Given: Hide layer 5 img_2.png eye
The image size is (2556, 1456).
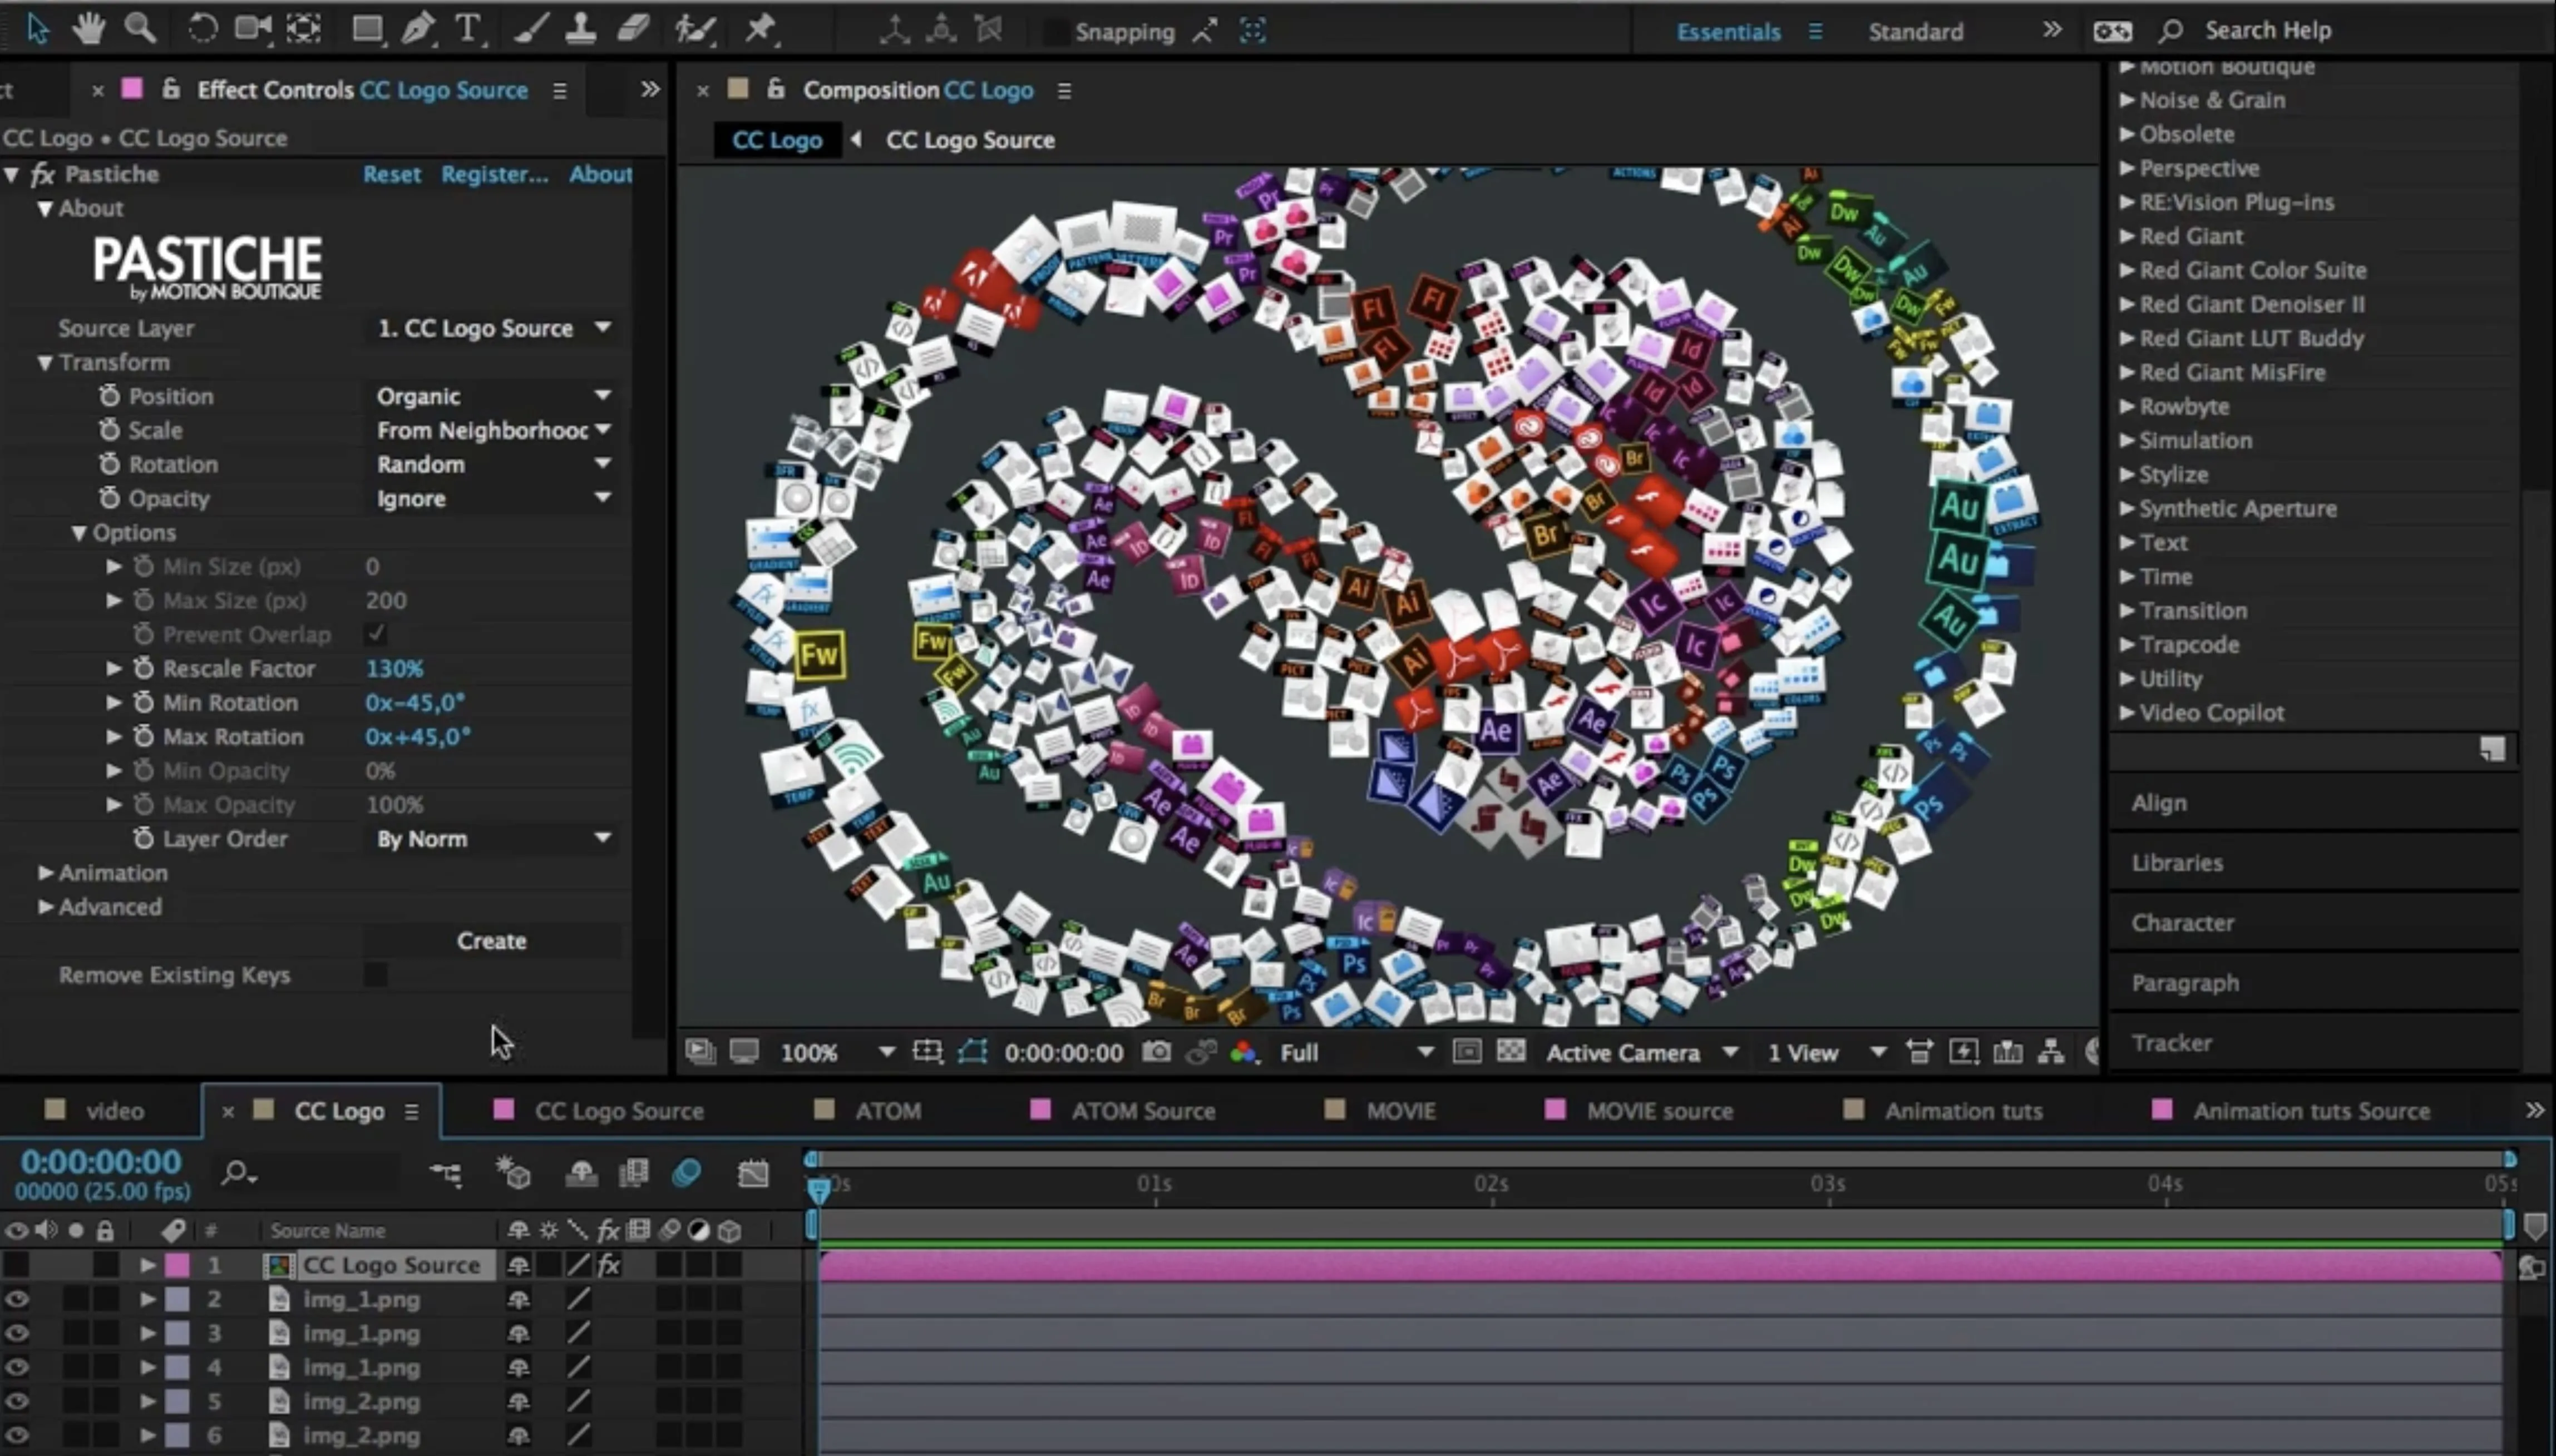Looking at the screenshot, I should 17,1401.
